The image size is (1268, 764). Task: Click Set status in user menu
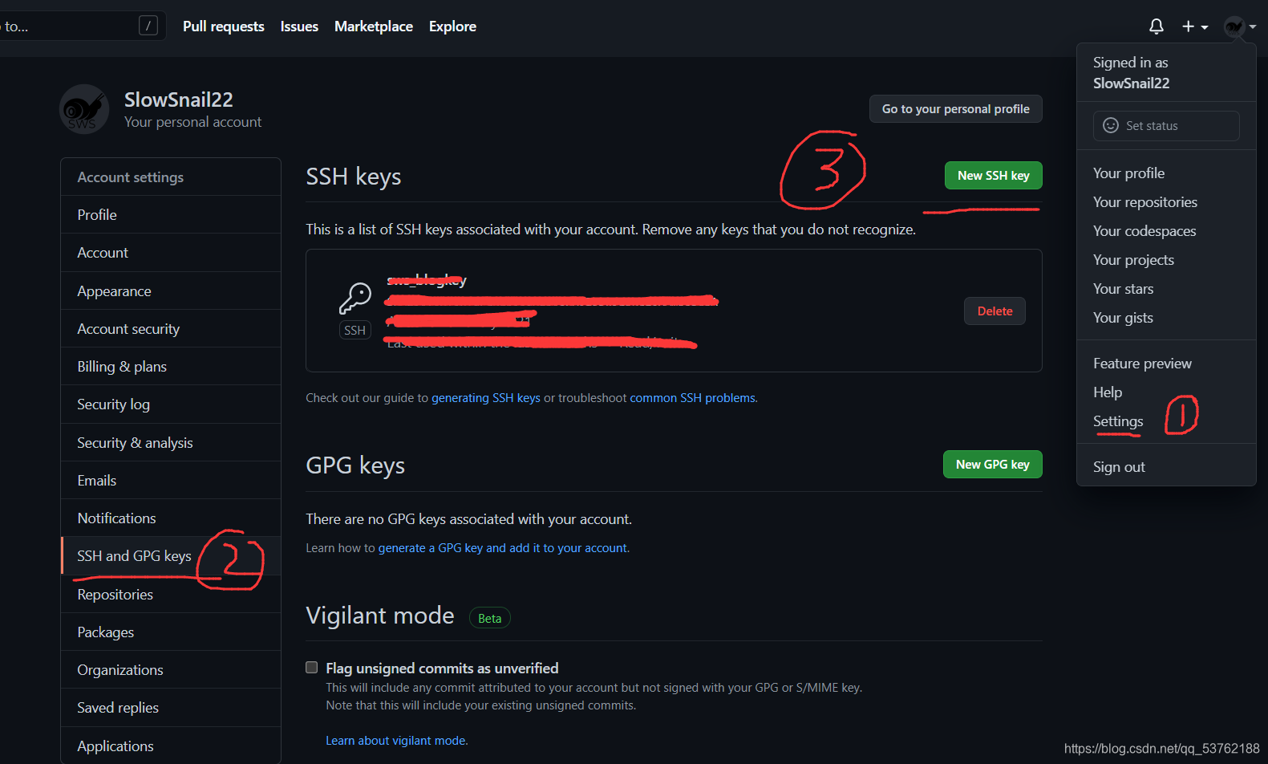pos(1166,126)
